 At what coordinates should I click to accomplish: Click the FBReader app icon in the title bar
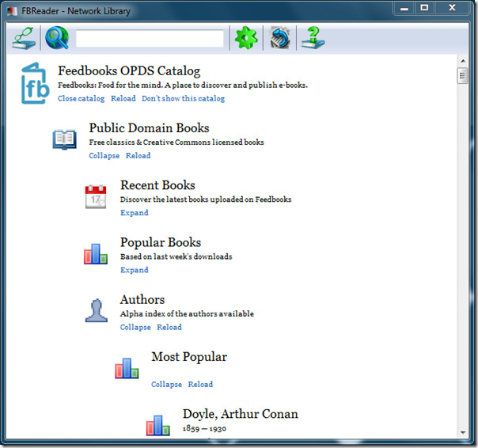pyautogui.click(x=12, y=12)
